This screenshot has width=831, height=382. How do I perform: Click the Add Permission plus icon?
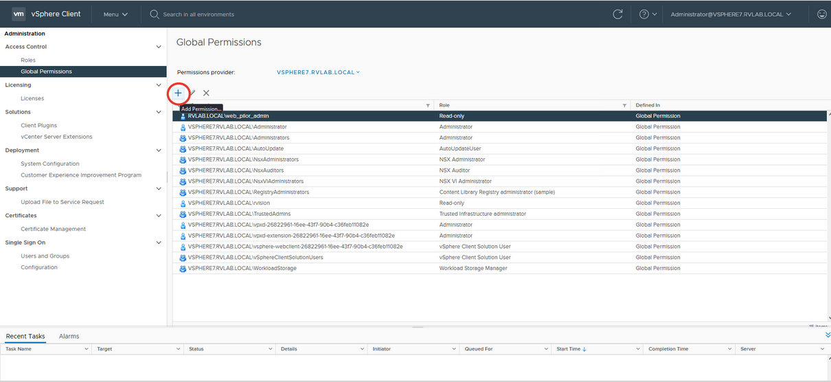pyautogui.click(x=178, y=93)
